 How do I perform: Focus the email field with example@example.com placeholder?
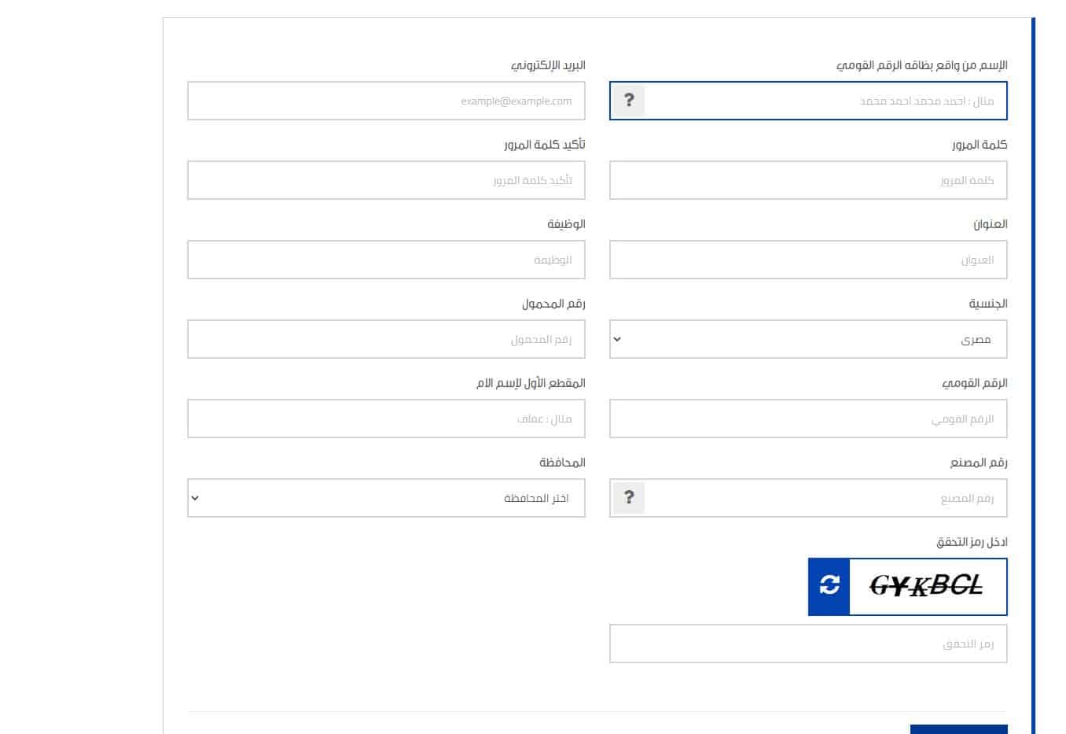[386, 101]
